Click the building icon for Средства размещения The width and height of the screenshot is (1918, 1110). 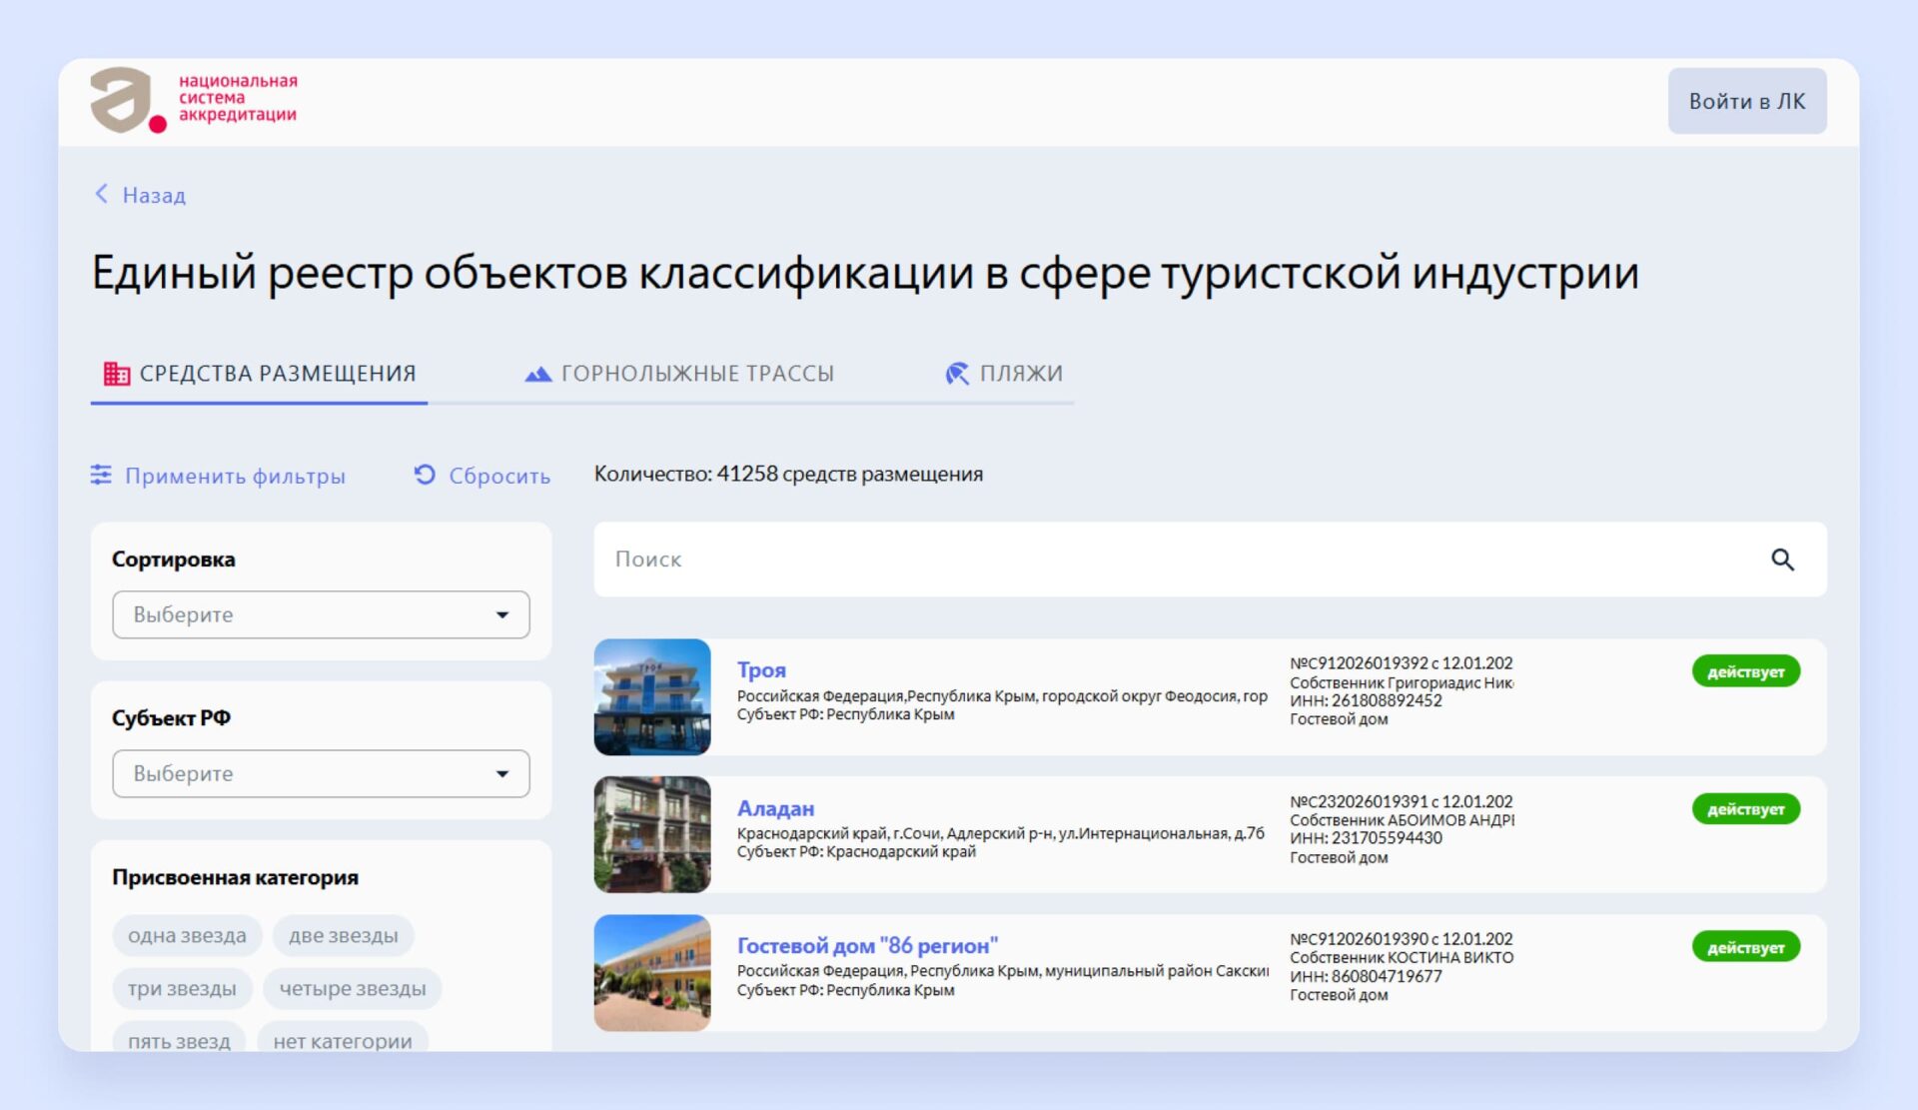click(x=117, y=374)
